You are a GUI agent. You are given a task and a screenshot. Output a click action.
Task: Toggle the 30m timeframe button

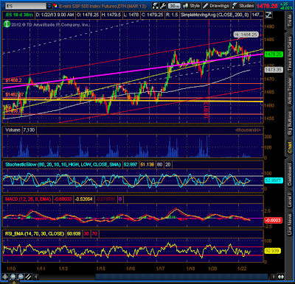[x=175, y=6]
